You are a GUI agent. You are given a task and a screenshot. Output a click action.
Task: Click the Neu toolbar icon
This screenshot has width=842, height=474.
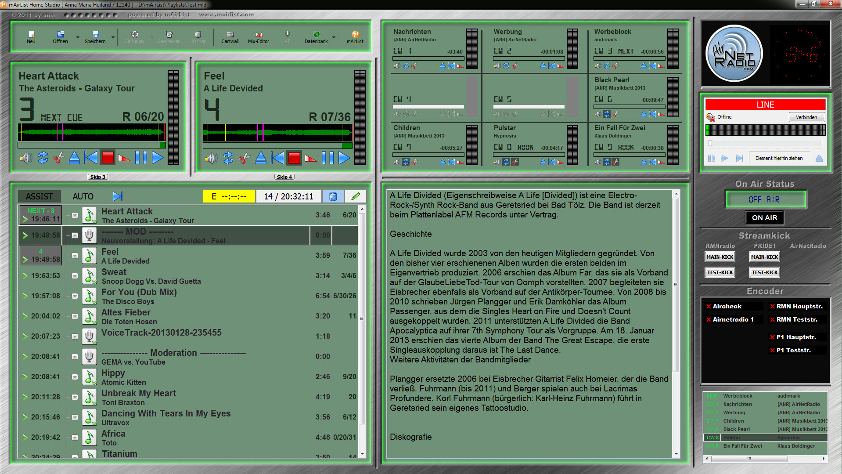[31, 37]
